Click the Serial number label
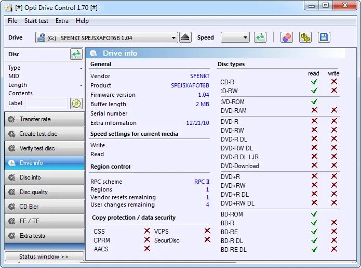361x268 pixels. tap(109, 113)
